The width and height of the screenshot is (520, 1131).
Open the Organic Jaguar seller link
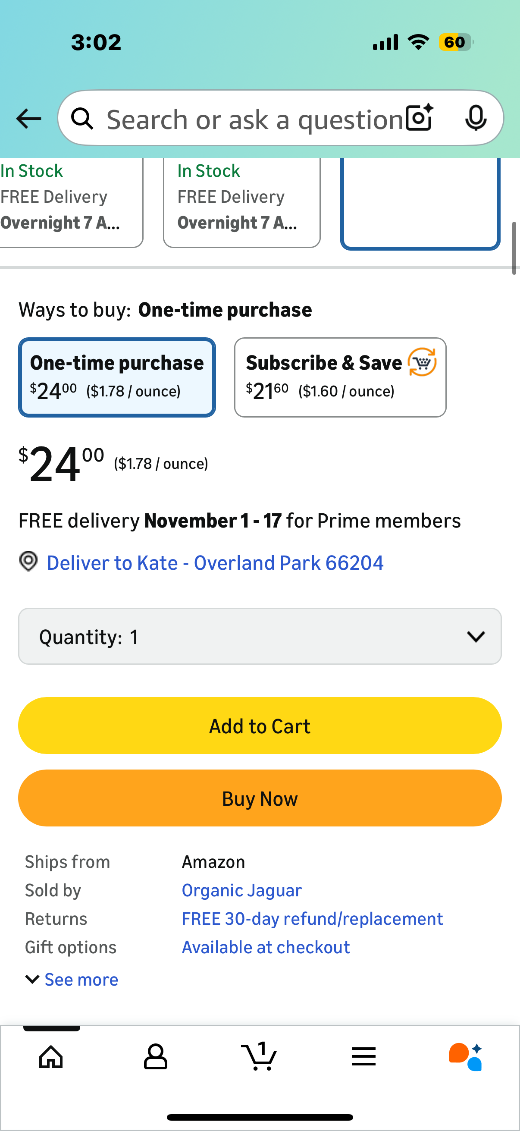click(242, 890)
